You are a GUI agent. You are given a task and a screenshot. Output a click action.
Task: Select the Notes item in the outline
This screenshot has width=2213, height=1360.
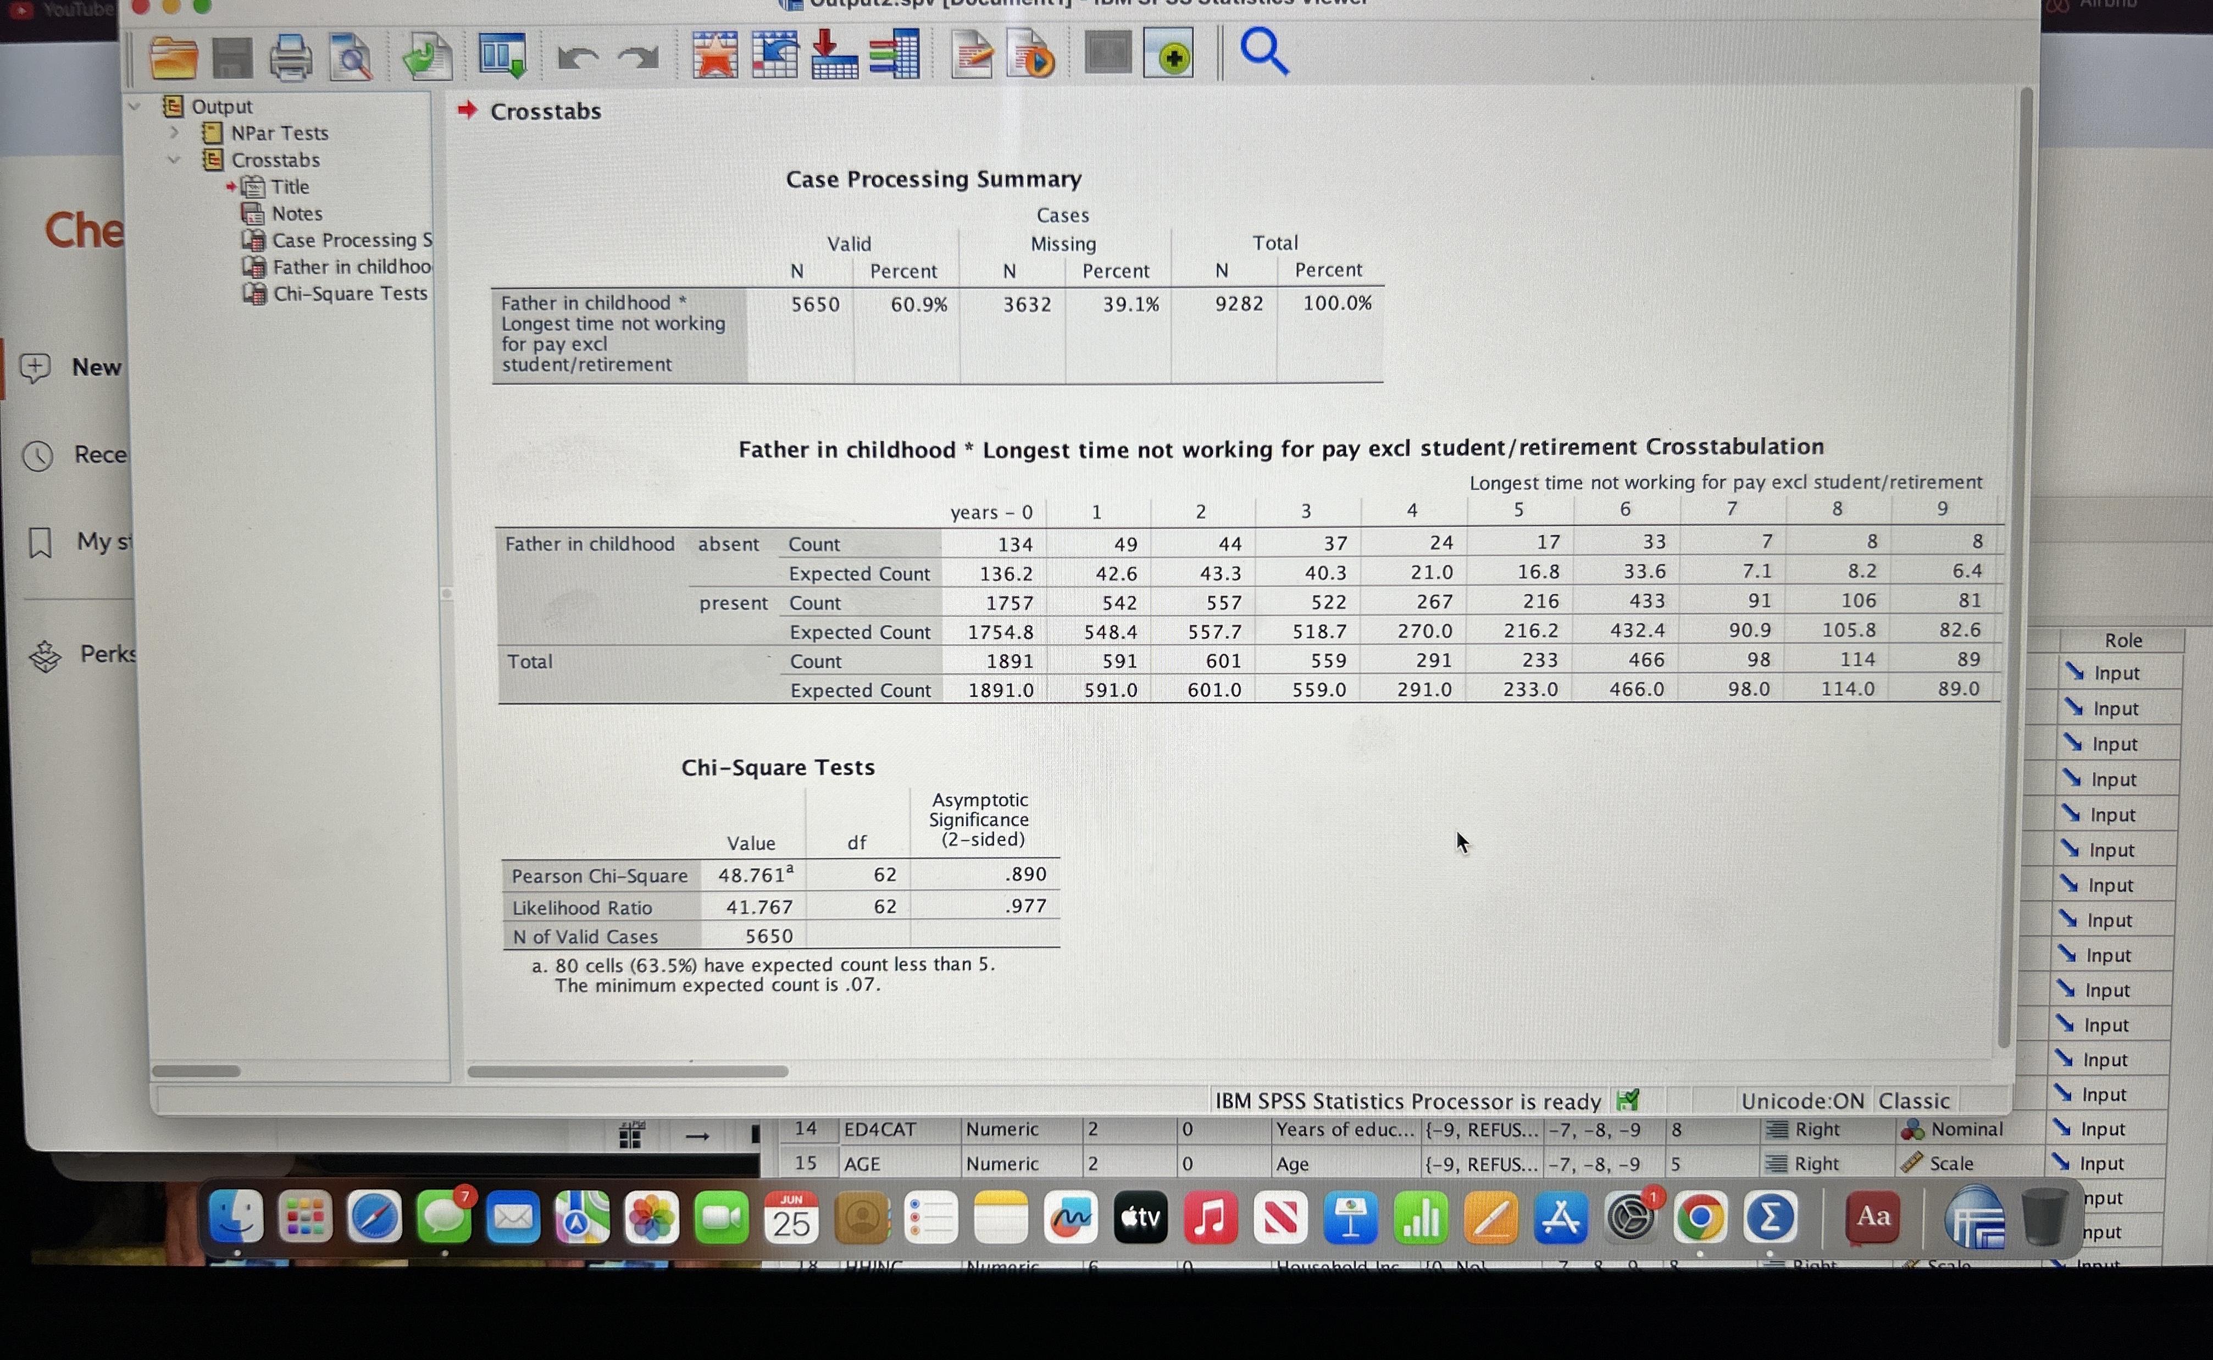point(297,214)
